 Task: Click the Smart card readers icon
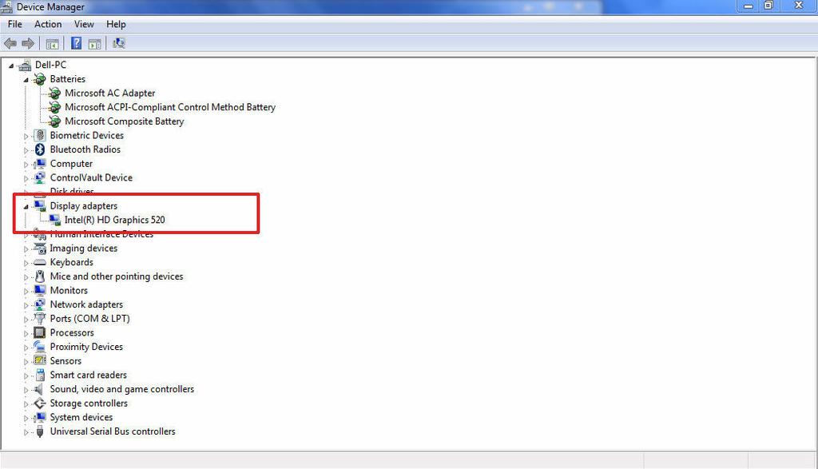[40, 375]
